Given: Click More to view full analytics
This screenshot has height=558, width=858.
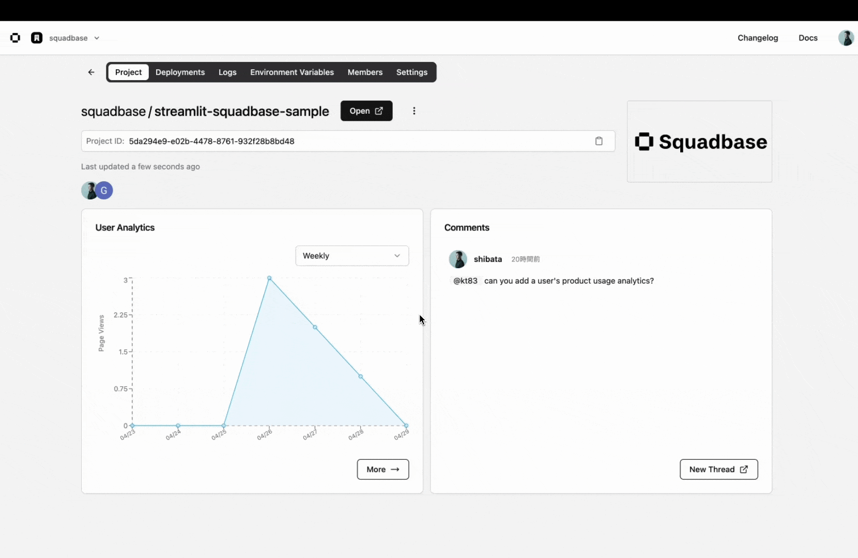Looking at the screenshot, I should pyautogui.click(x=382, y=469).
